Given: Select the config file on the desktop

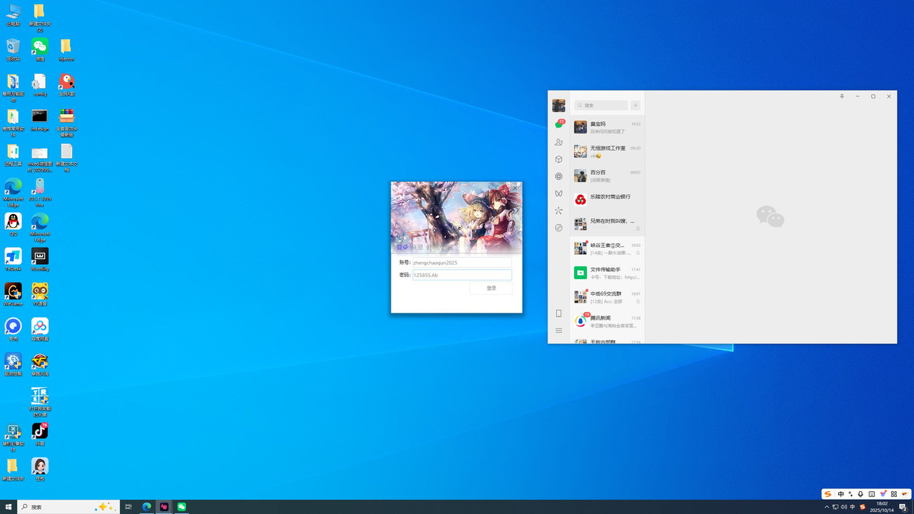Looking at the screenshot, I should 40,85.
